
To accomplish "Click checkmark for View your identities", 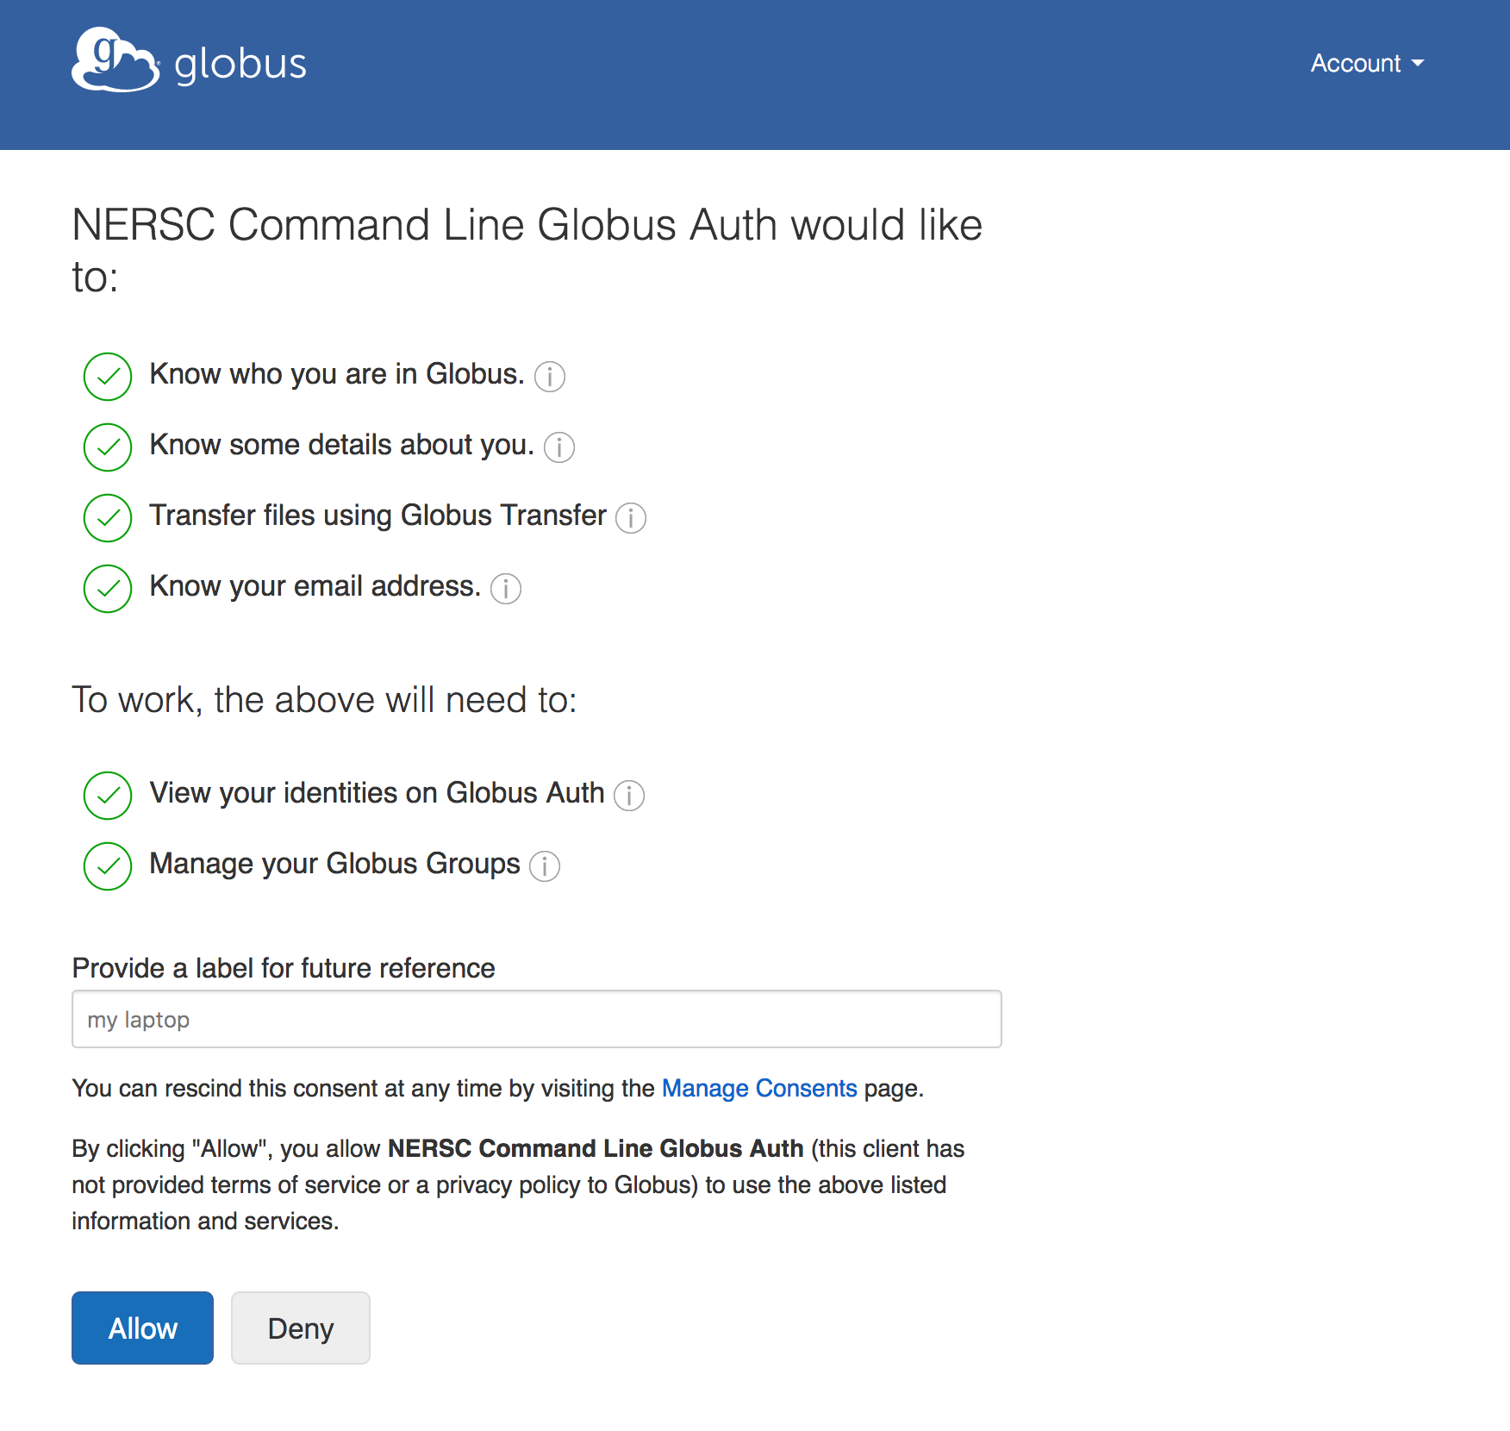I will coord(108,796).
